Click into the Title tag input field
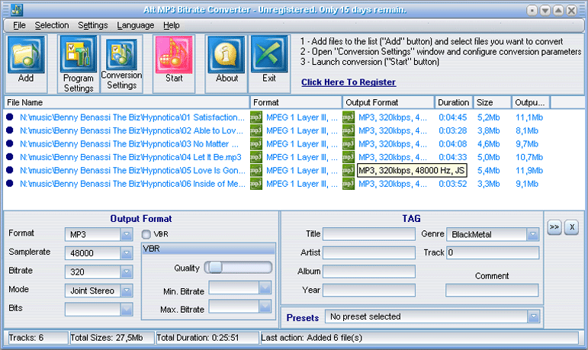 tap(368, 234)
